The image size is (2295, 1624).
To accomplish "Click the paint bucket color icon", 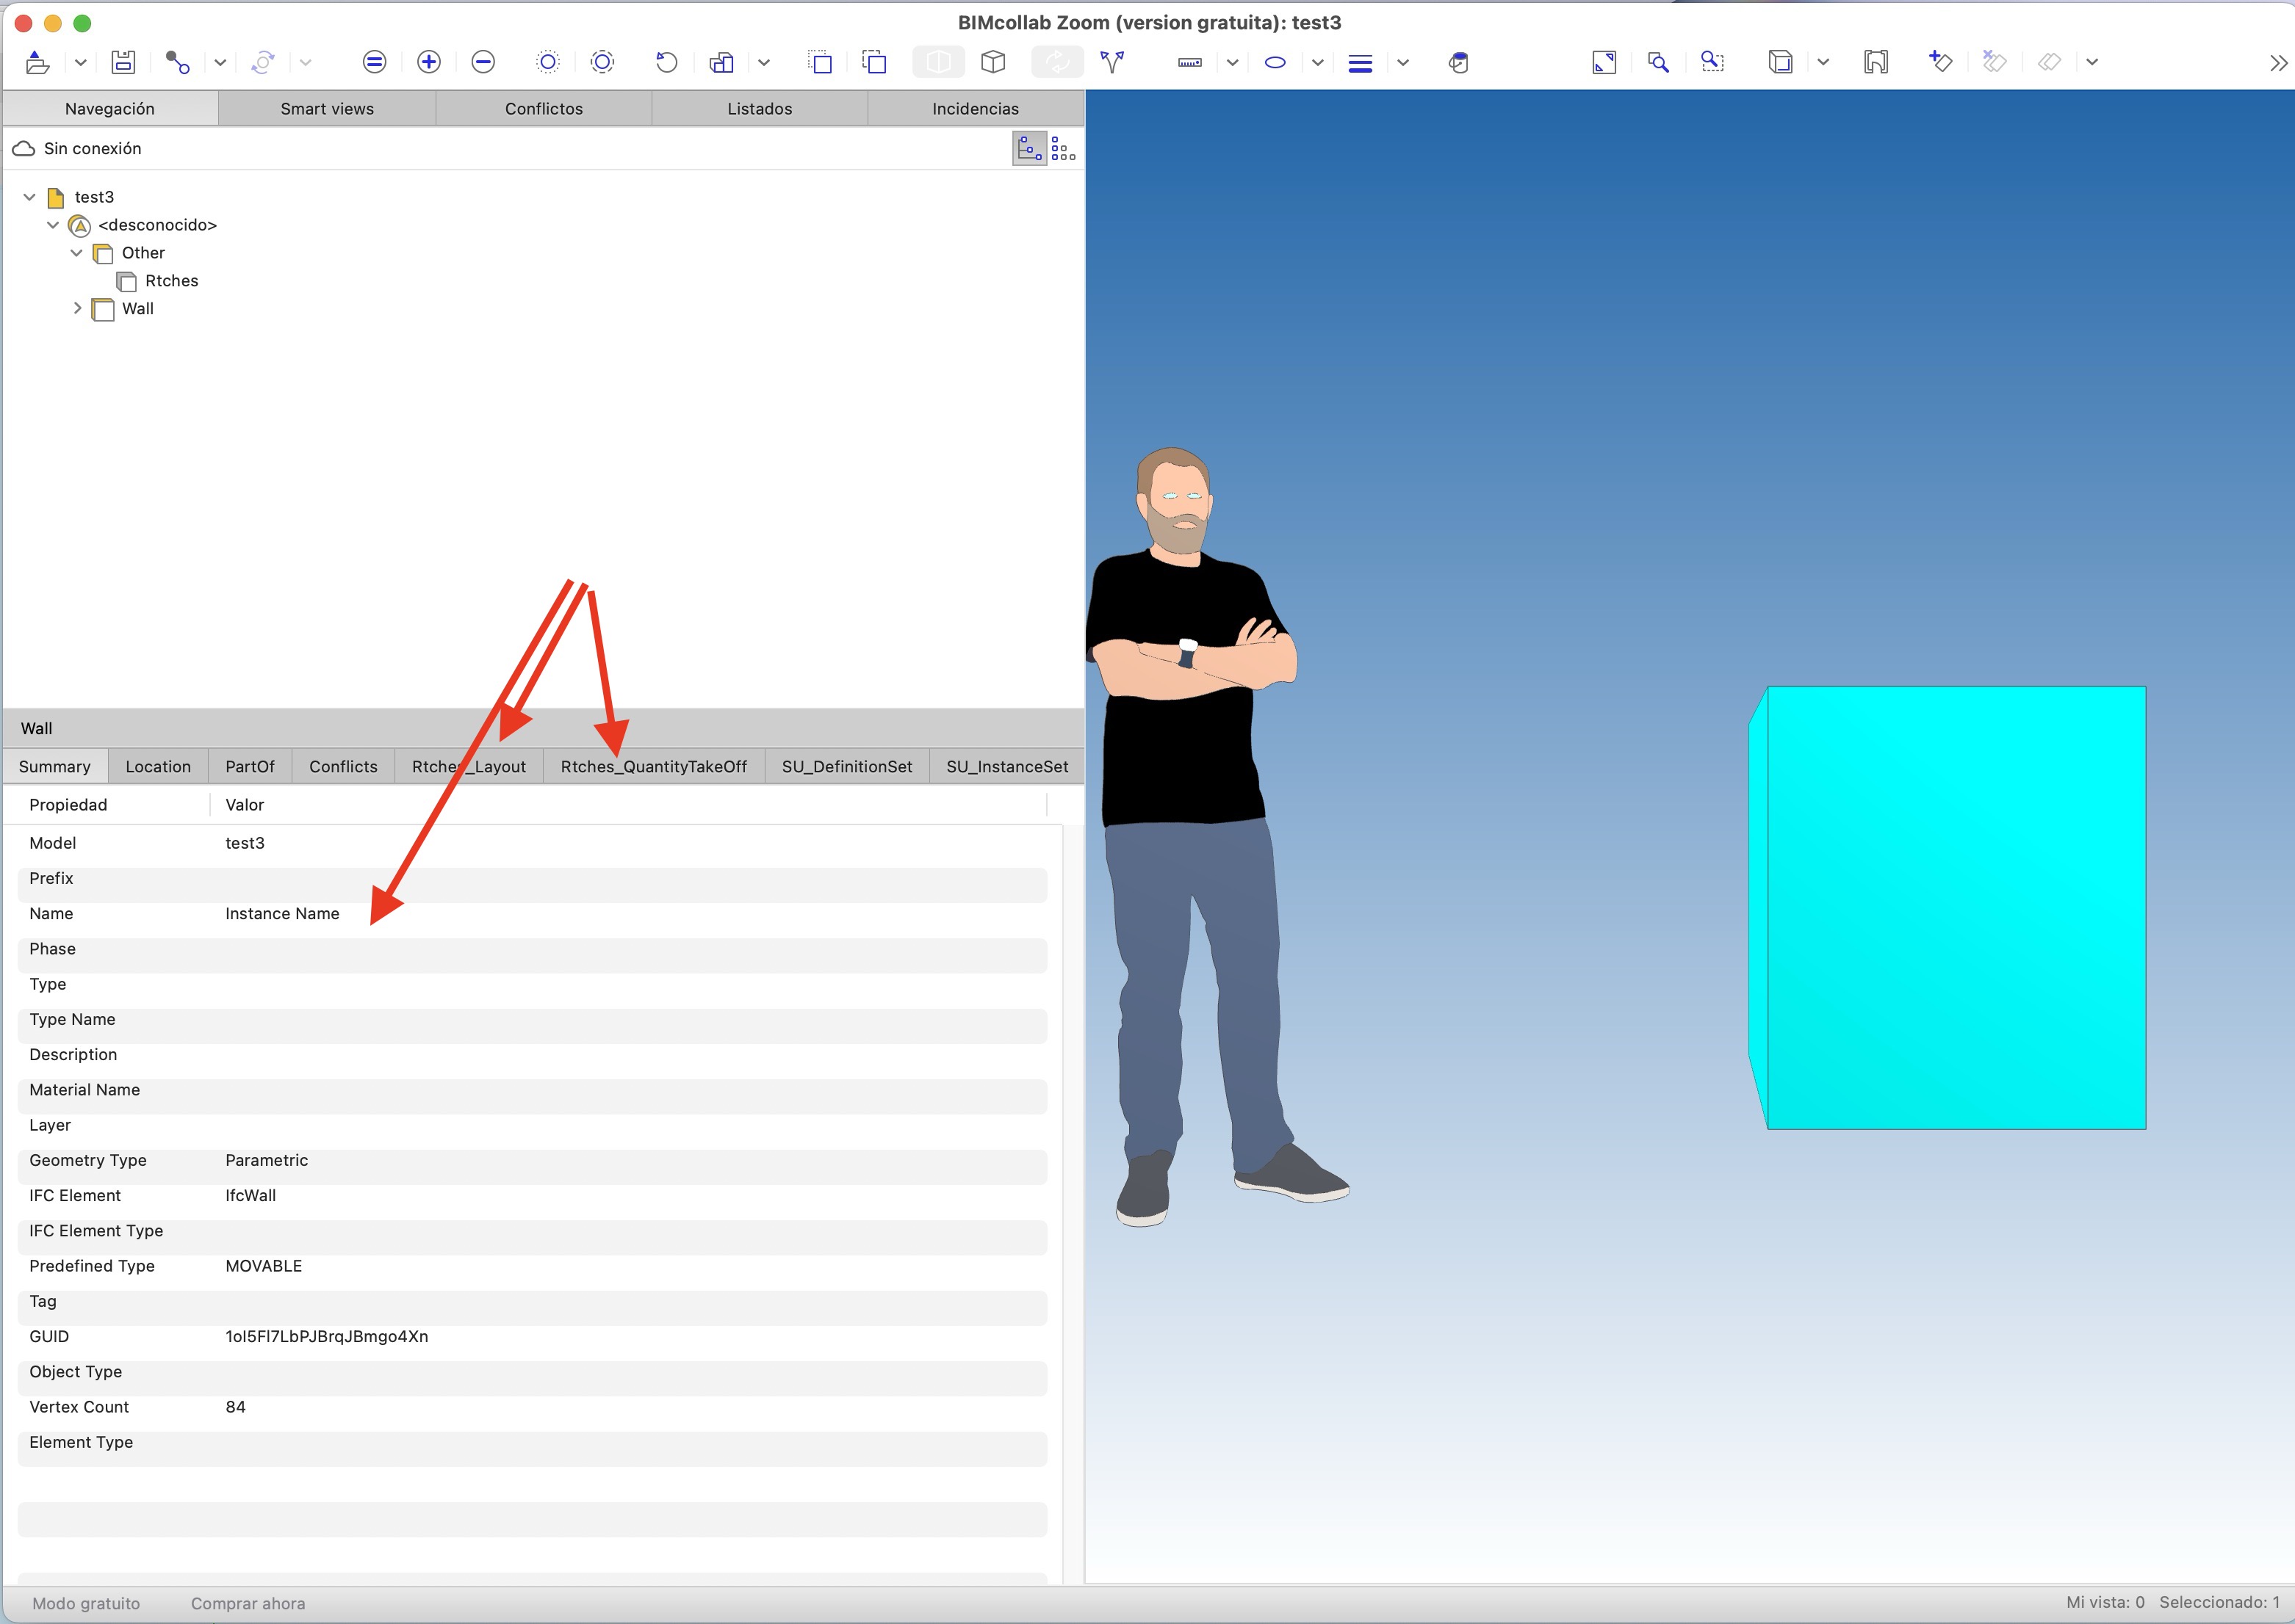I will (x=1458, y=62).
